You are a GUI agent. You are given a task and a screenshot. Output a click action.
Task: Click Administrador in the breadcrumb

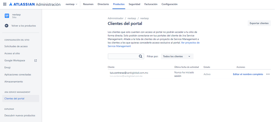click(116, 18)
